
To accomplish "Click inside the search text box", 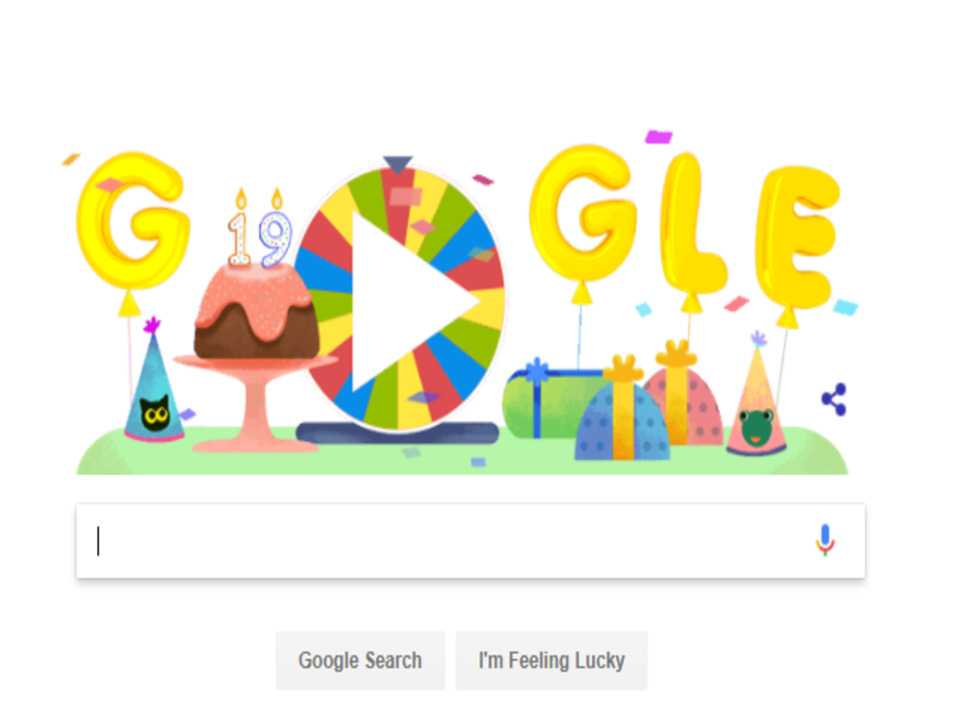I will 446,541.
